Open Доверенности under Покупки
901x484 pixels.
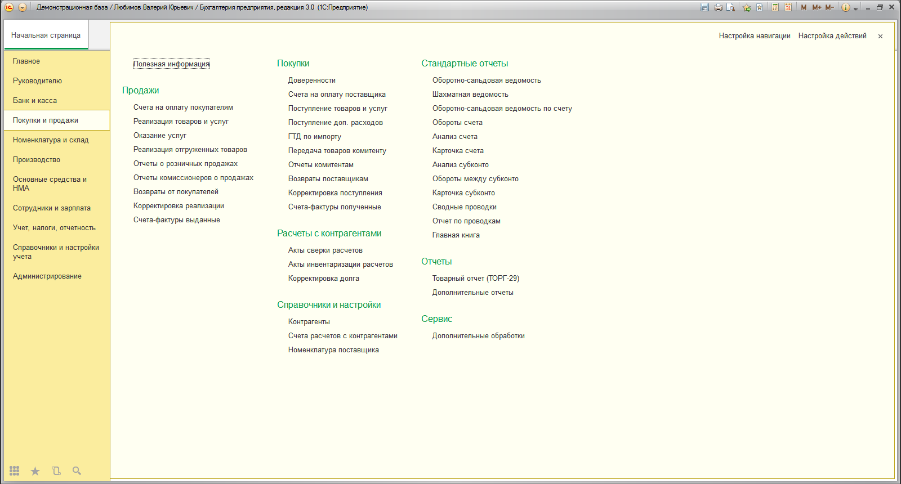[x=312, y=80]
